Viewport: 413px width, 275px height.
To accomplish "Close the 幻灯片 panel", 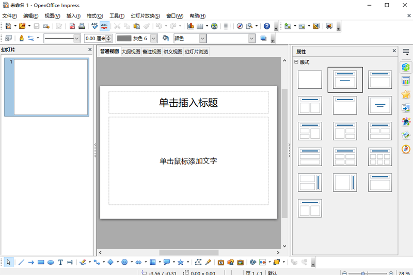I will click(x=90, y=50).
